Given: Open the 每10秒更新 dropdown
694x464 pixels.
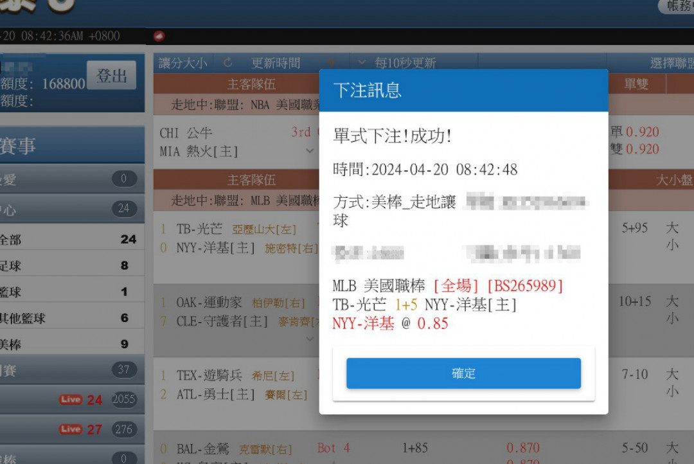Looking at the screenshot, I should pyautogui.click(x=398, y=63).
